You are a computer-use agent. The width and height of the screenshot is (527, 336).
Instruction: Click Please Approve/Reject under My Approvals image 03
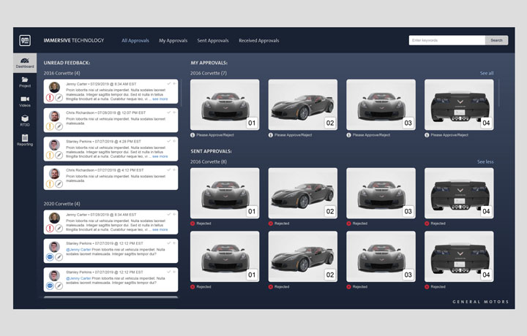(x=371, y=135)
